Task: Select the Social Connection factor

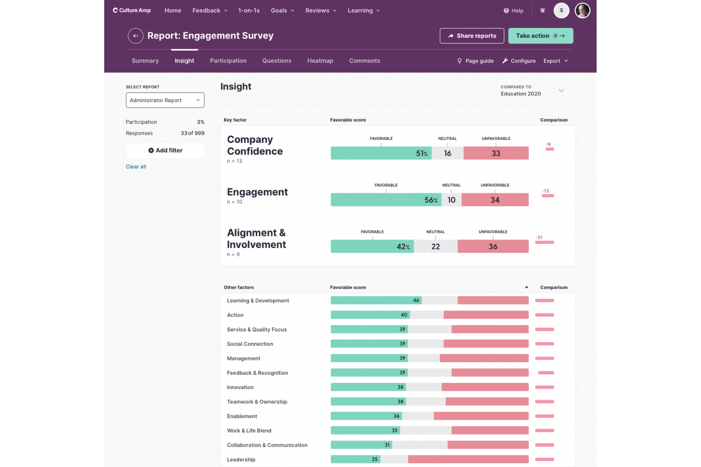Action: tap(250, 344)
